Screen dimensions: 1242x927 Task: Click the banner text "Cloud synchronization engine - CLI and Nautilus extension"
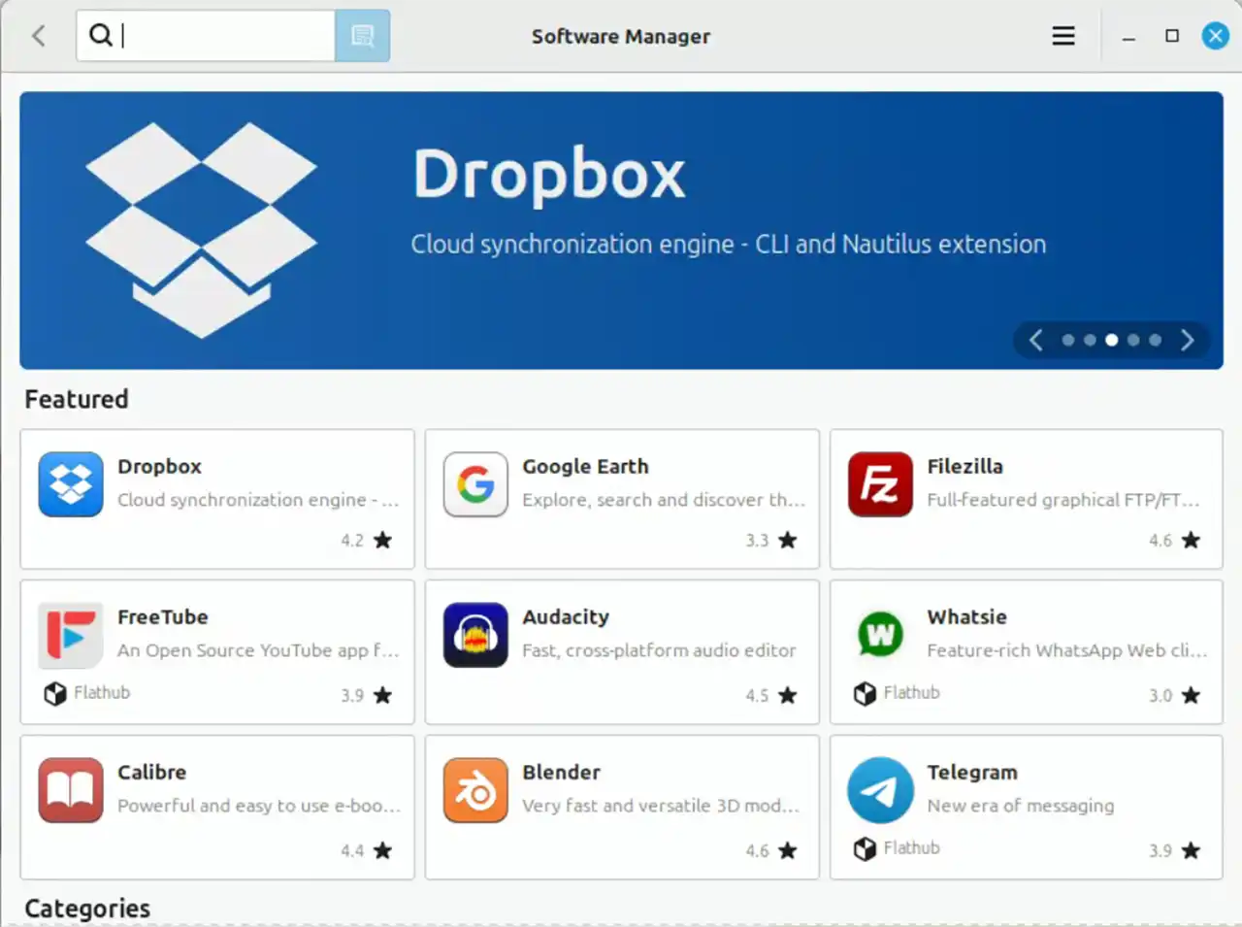[728, 244]
